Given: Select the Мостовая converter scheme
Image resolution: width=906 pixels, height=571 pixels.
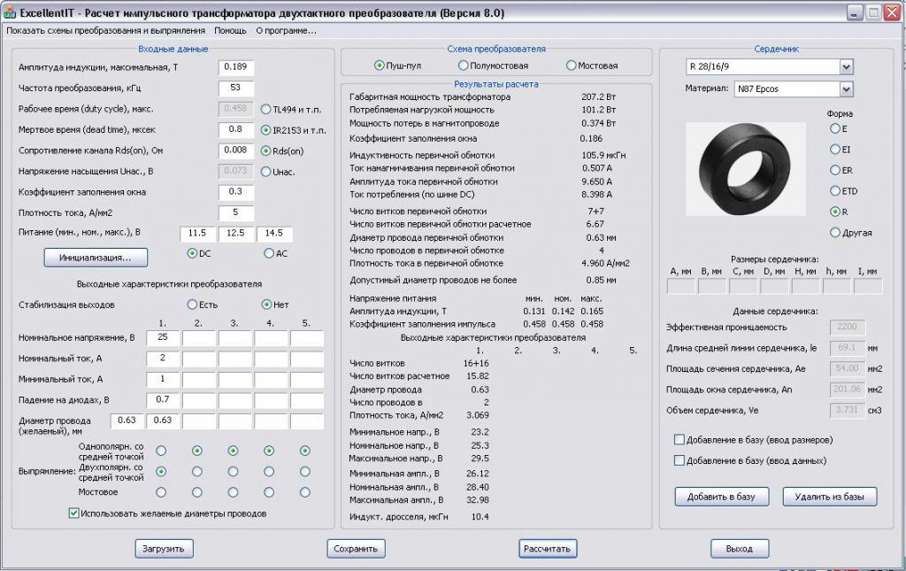Looking at the screenshot, I should [571, 66].
